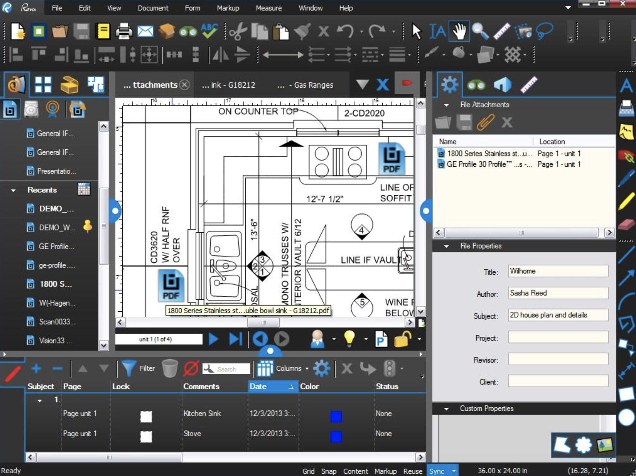The image size is (636, 476).
Task: Select the Snapshot camera tool
Action: pos(523,32)
